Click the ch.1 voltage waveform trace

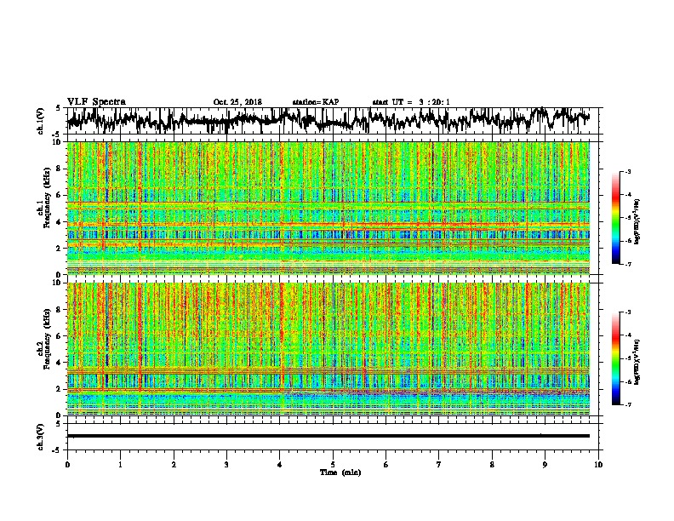[328, 121]
